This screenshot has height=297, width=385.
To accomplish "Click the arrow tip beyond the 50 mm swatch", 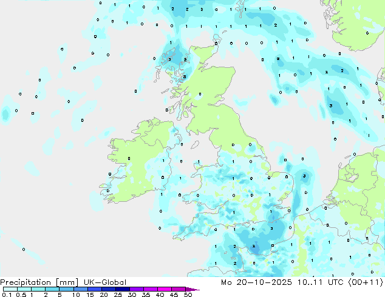I will tap(192, 289).
